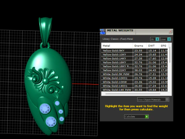
Task: Close the Metal Weights dialog
Action: click(170, 32)
